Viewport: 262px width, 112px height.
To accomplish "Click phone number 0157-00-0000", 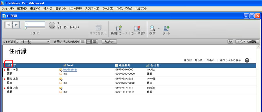I will point(124,70).
